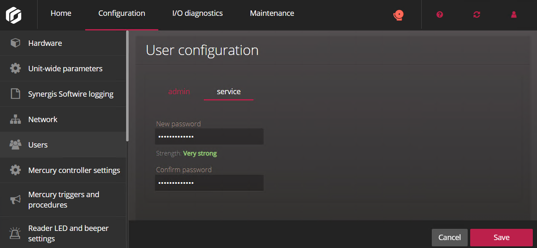Image resolution: width=537 pixels, height=248 pixels.
Task: Open Synergis Softwire logging settings
Action: tap(63, 94)
